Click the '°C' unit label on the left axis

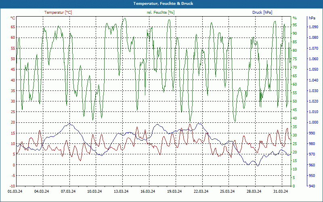point(13,18)
